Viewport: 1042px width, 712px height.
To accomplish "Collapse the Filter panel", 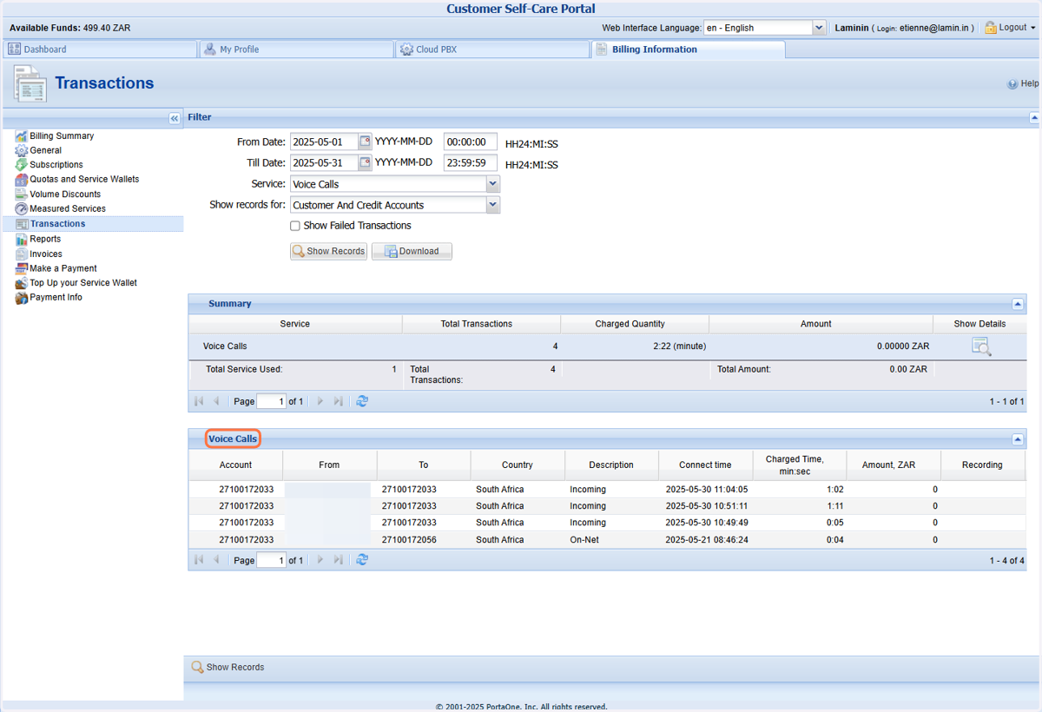I will (1034, 117).
